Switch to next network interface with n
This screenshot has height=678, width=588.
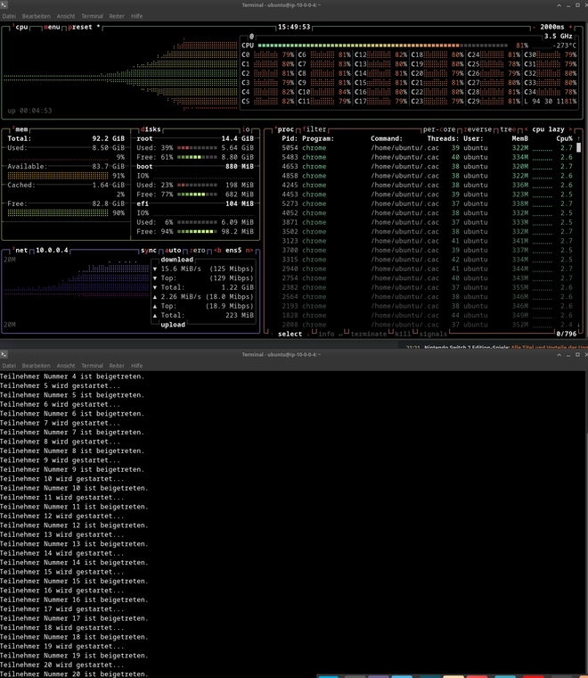pos(249,251)
